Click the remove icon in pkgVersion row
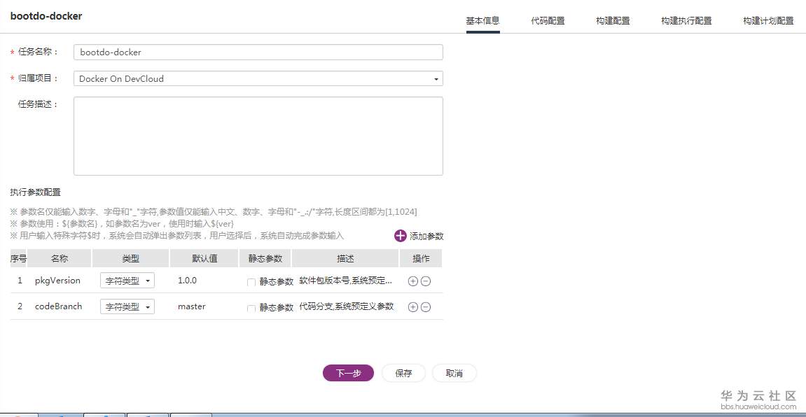806x417 pixels. 426,280
